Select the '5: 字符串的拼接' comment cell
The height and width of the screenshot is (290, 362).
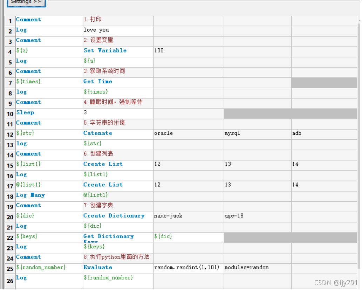[118, 124]
